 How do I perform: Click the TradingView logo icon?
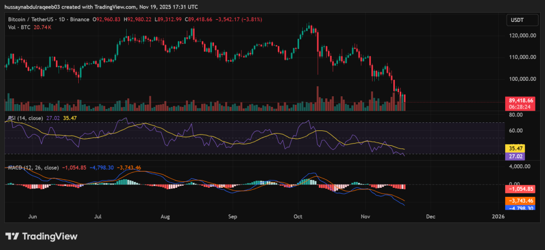click(x=12, y=236)
